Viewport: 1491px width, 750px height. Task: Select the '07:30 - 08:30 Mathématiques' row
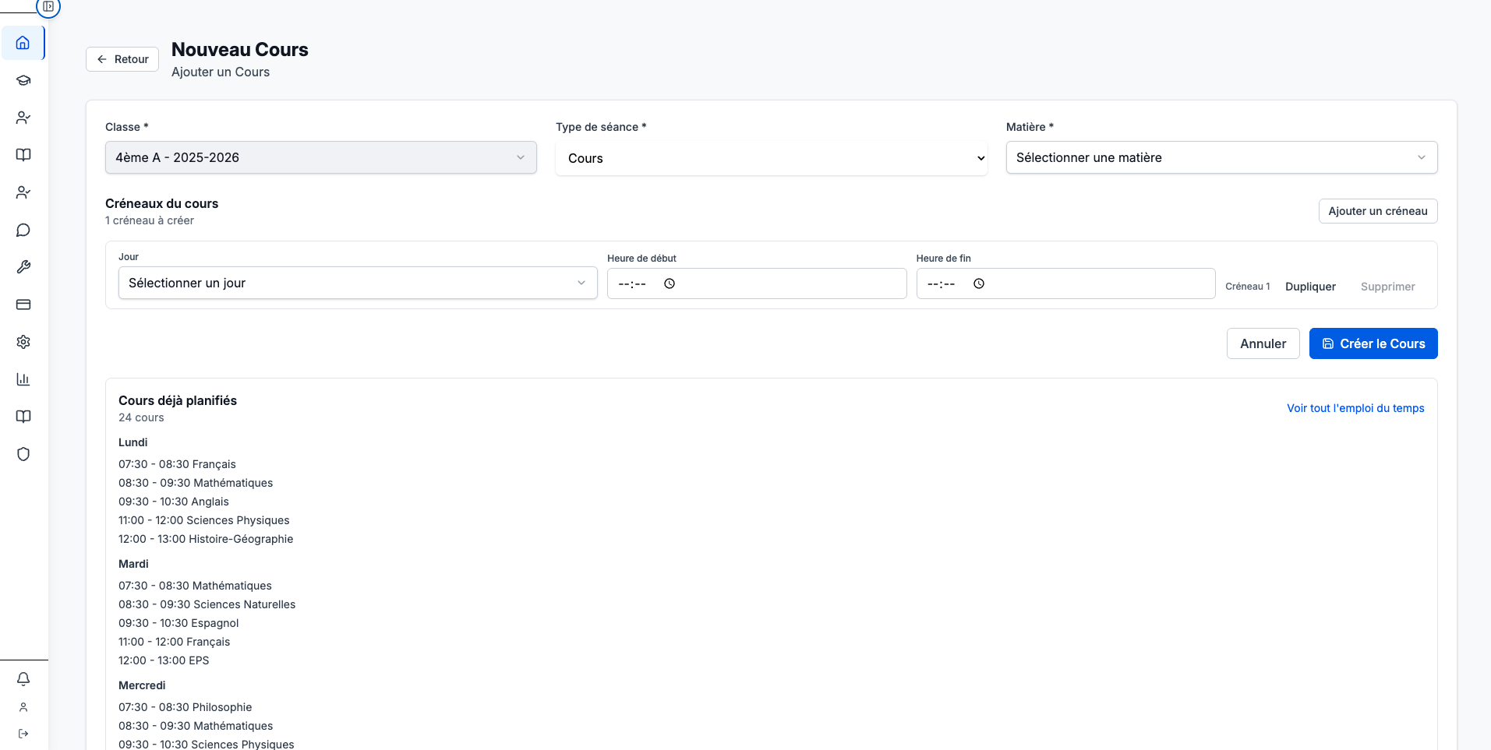click(195, 586)
